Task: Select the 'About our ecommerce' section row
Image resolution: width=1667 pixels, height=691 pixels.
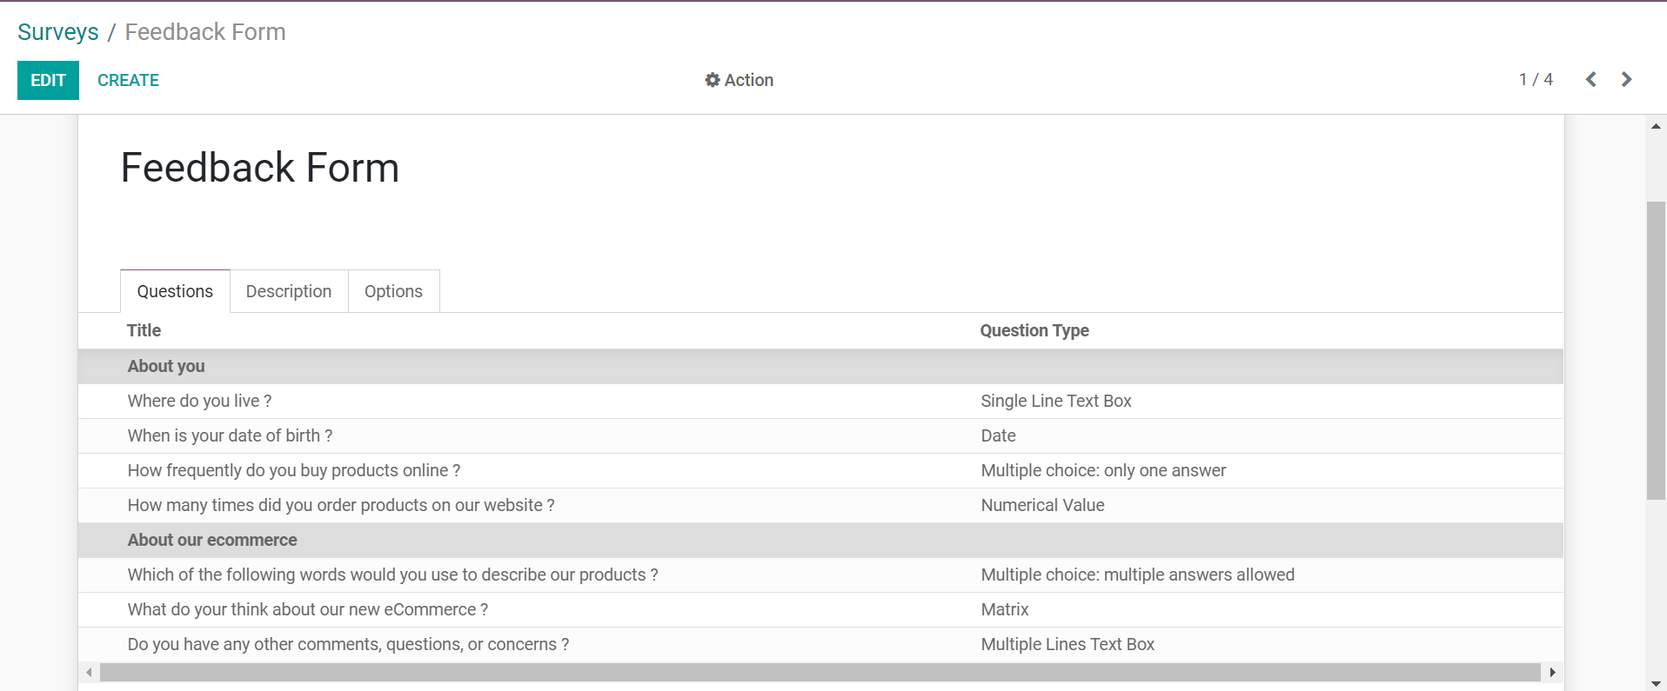Action: 820,540
